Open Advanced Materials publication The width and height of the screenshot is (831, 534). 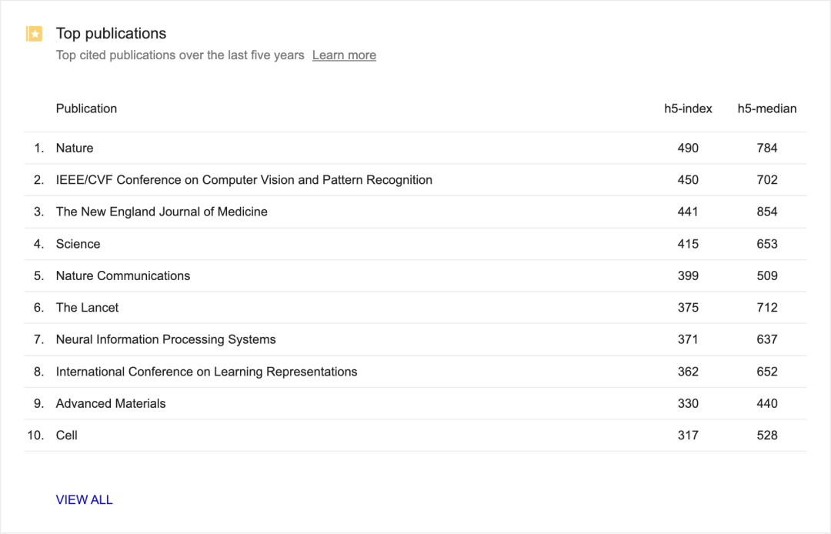click(x=111, y=403)
